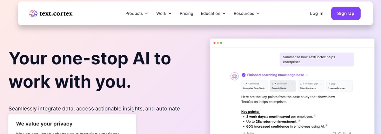This screenshot has height=134, width=381.
Task: Click the SharePoint icon on the second card
Action: (x=275, y=84)
